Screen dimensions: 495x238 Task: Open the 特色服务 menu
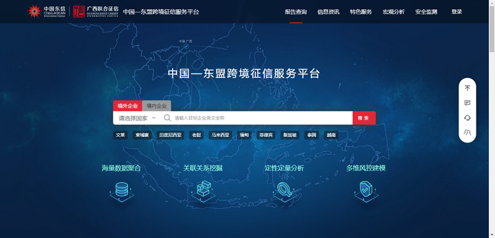tap(361, 12)
